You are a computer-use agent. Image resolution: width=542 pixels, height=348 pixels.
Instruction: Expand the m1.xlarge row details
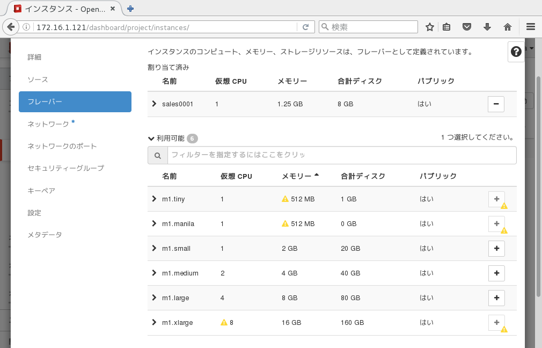coord(154,323)
